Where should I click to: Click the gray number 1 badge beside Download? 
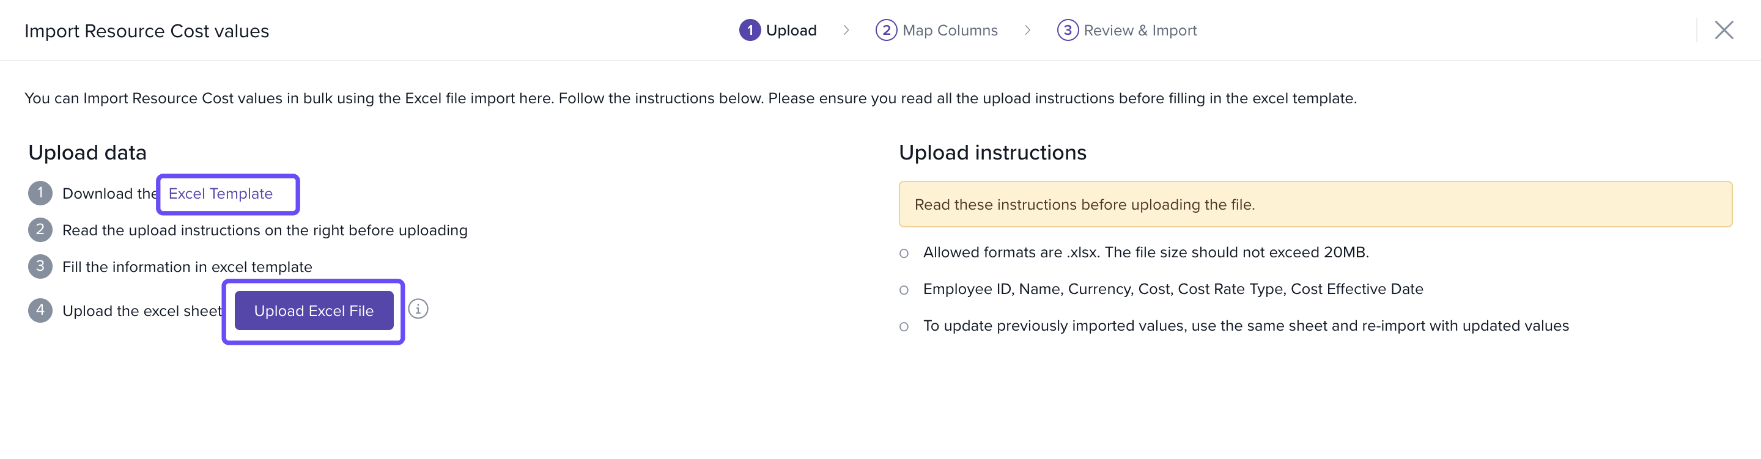tap(40, 193)
